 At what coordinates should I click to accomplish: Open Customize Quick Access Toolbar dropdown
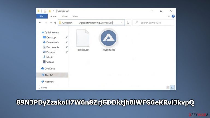pos(54,11)
